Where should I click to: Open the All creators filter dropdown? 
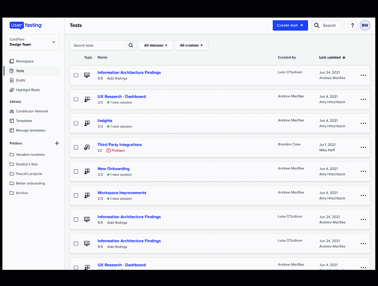pos(191,45)
